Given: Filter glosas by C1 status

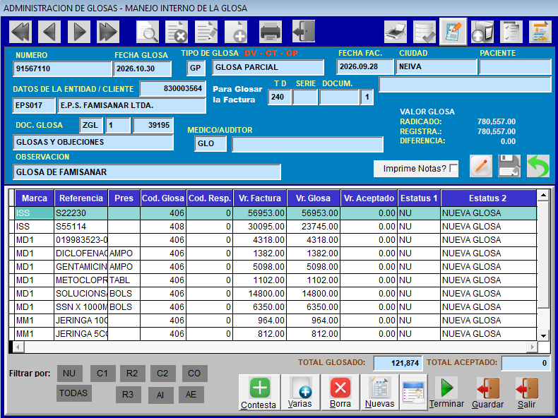Looking at the screenshot, I should click(102, 374).
